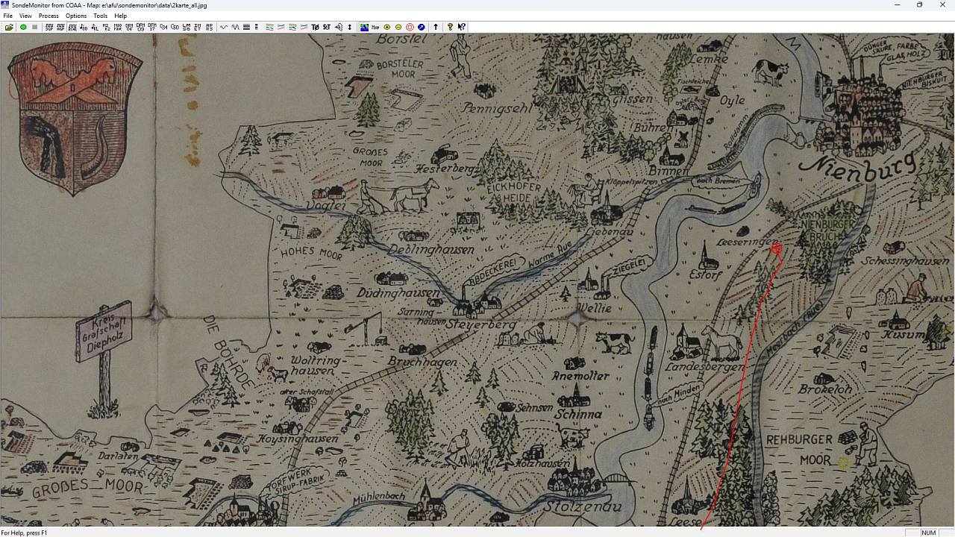Screen dimensions: 955x537
Task: Open the Tools menu
Action: click(x=100, y=16)
